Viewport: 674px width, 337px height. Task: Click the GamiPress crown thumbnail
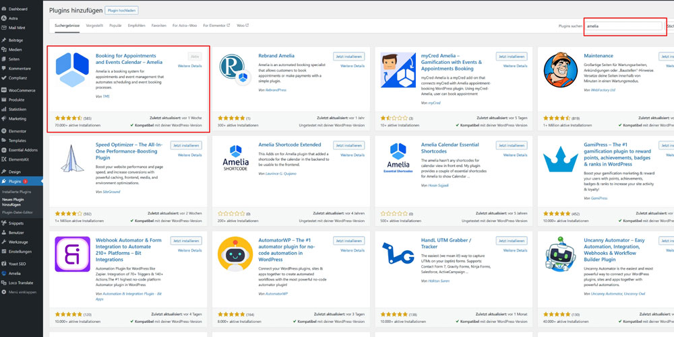[x=561, y=159]
